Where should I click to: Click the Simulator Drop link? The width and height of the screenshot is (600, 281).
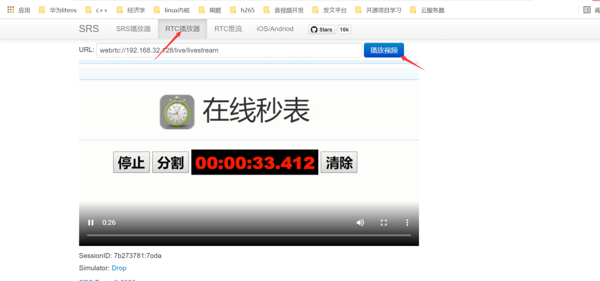tap(119, 268)
